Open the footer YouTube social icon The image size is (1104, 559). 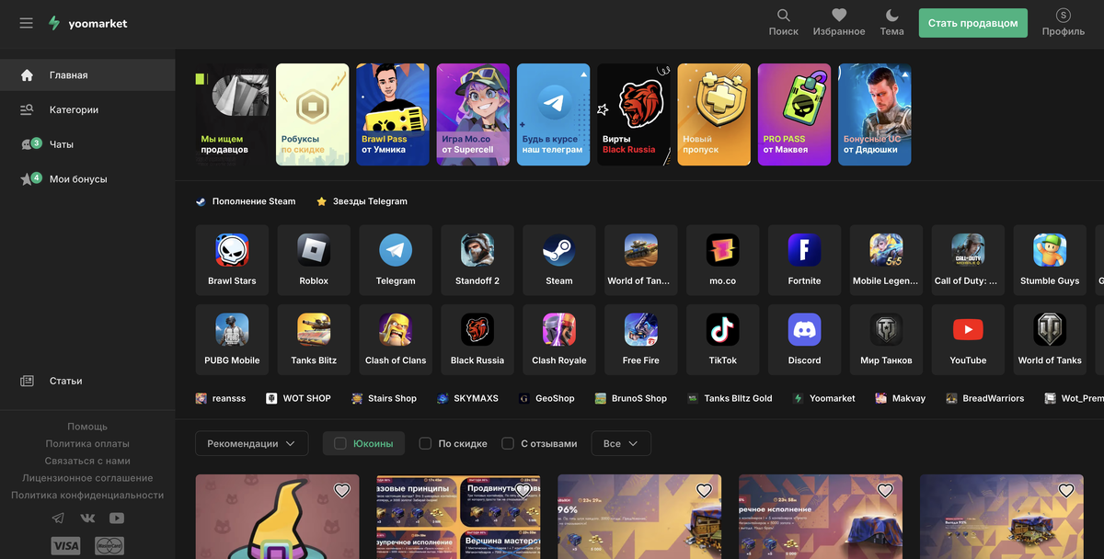[117, 518]
